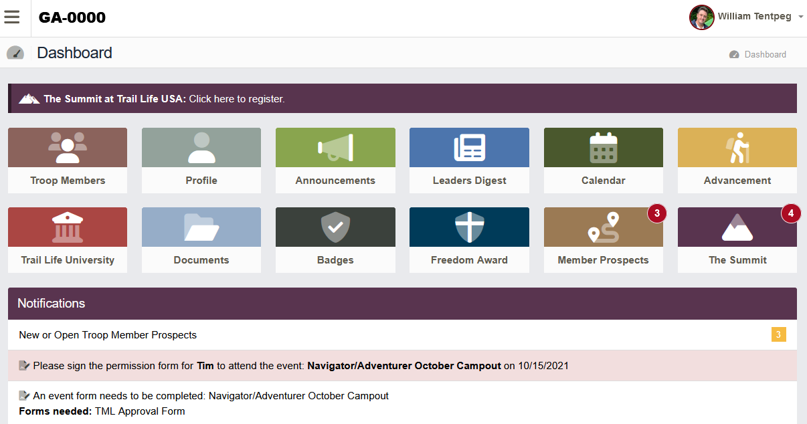The height and width of the screenshot is (424, 807).
Task: Click the Calendar icon tile
Action: [x=604, y=147]
